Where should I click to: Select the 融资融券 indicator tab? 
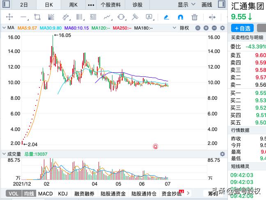[x=84, y=193]
